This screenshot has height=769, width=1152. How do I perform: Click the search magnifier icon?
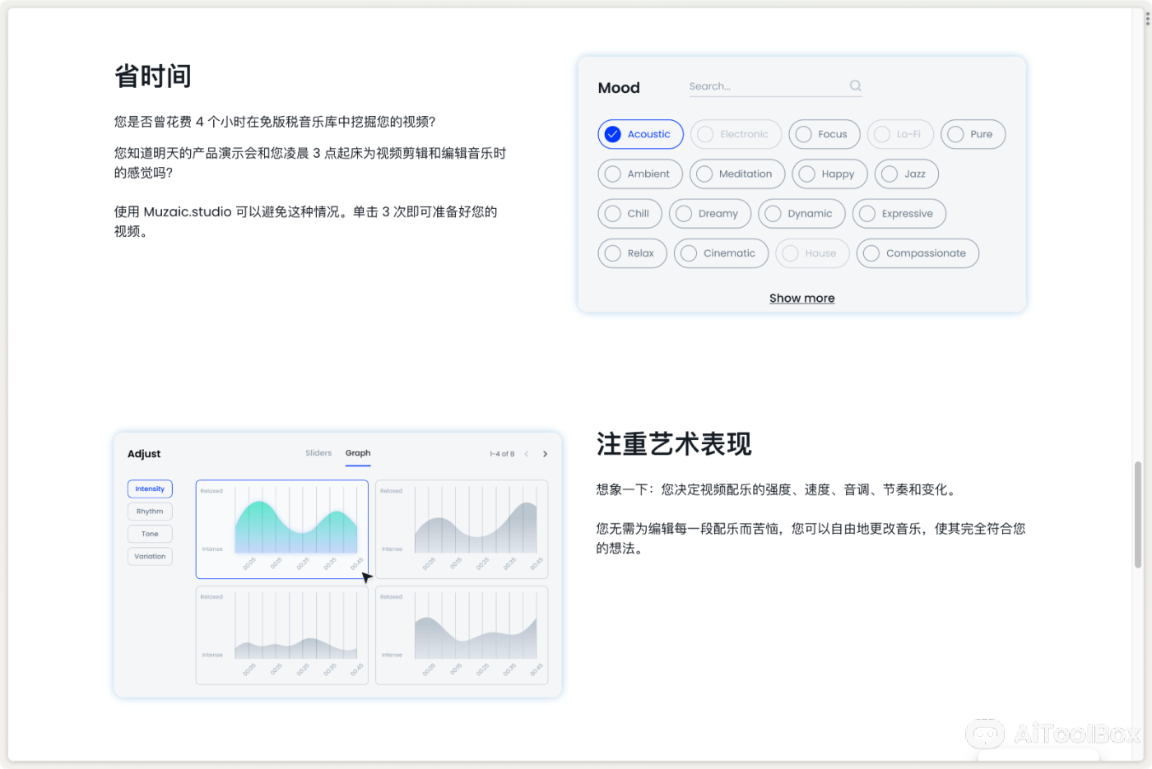[x=855, y=86]
